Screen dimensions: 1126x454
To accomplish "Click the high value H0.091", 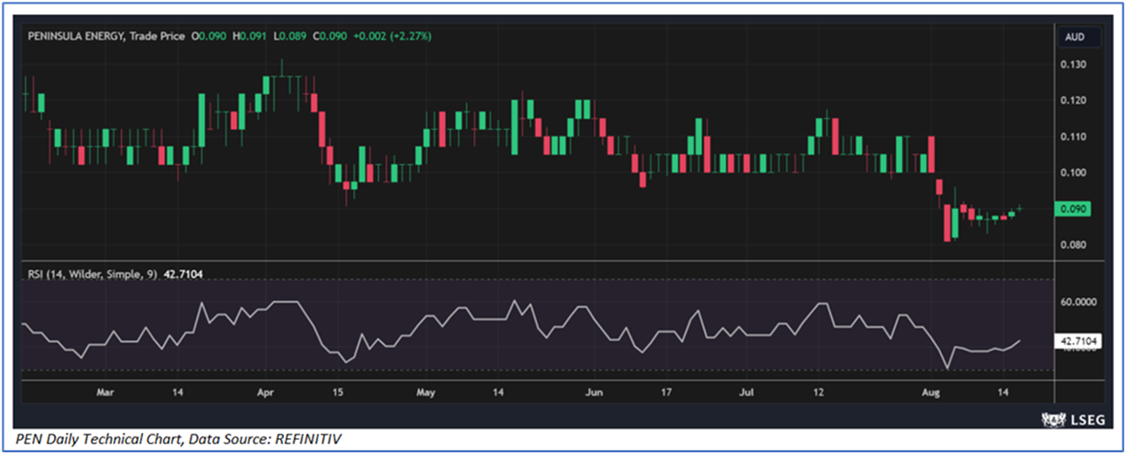I will [x=250, y=37].
